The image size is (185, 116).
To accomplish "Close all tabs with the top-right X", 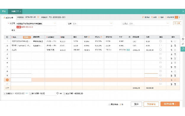I will tap(183, 11).
